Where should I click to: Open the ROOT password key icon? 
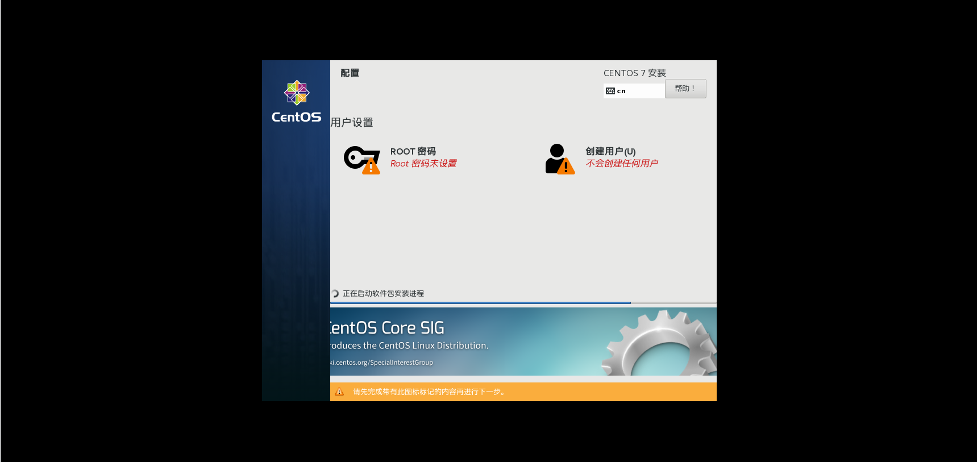coord(362,160)
